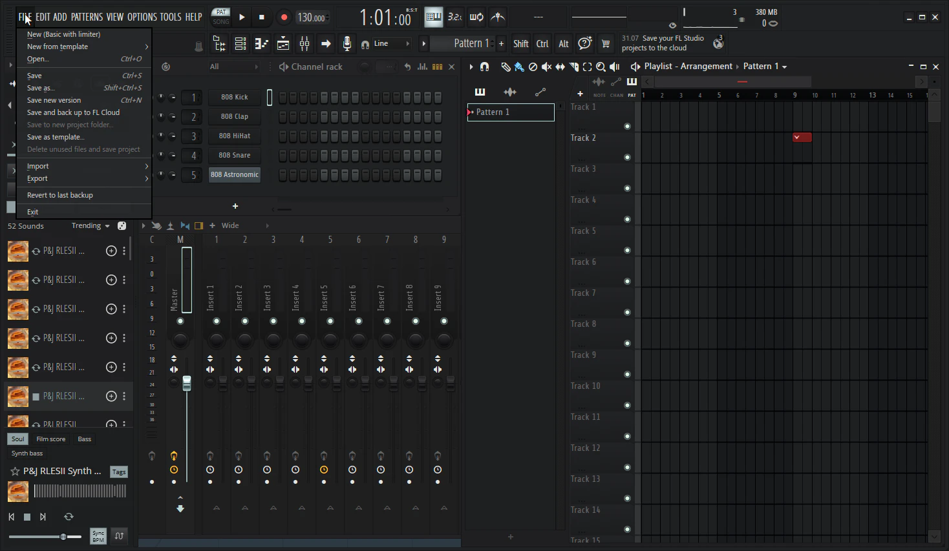Expand the Import submenu
The height and width of the screenshot is (551, 949).
click(x=84, y=167)
